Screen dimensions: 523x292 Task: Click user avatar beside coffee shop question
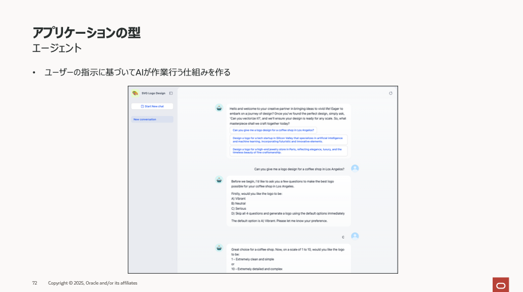[355, 168]
